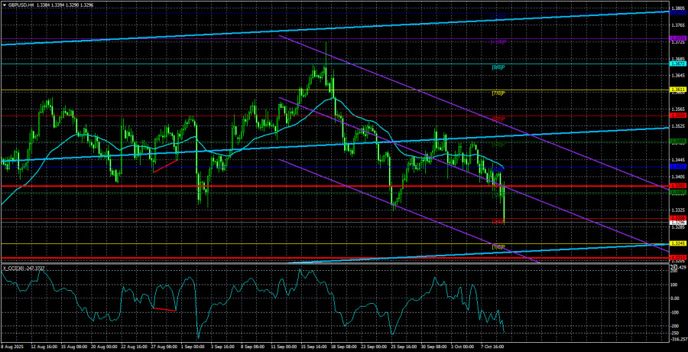688x352 pixels.
Task: Select the yellow [7/8]P level label
Action: [x=498, y=93]
